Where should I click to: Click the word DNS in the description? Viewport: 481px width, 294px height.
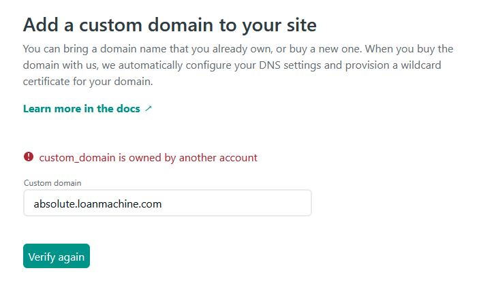pos(270,65)
